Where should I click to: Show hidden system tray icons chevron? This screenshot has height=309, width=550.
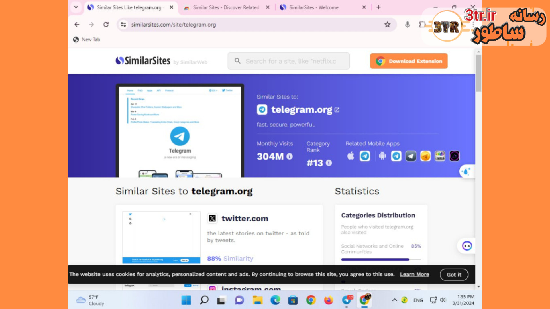[x=394, y=300]
